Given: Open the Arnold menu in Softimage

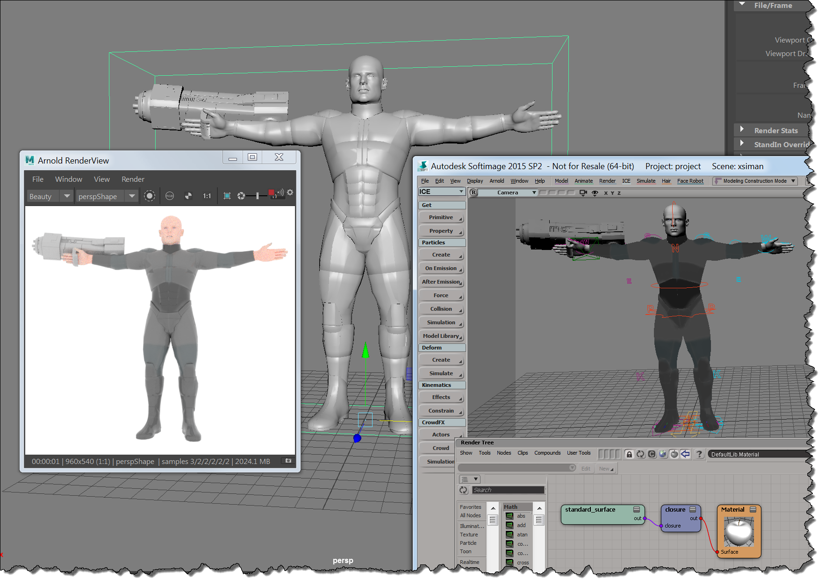Looking at the screenshot, I should click(x=496, y=181).
